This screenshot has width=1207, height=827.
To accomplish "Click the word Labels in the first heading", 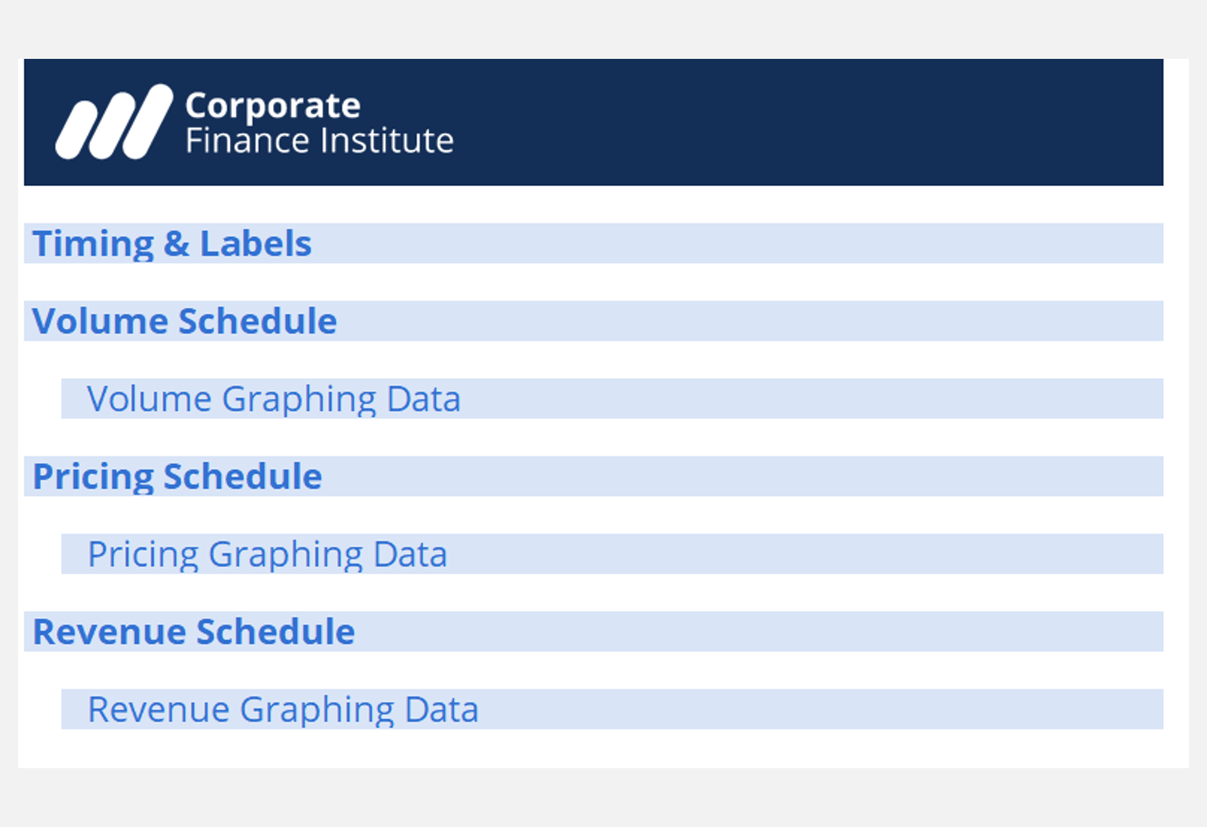I will 255,244.
